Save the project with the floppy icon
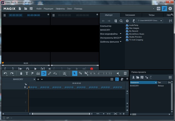The height and width of the screenshot is (121, 175). pos(31,8)
